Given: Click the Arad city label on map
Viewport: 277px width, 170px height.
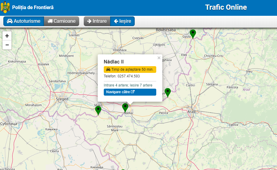Looking at the screenshot, I should tap(191, 112).
